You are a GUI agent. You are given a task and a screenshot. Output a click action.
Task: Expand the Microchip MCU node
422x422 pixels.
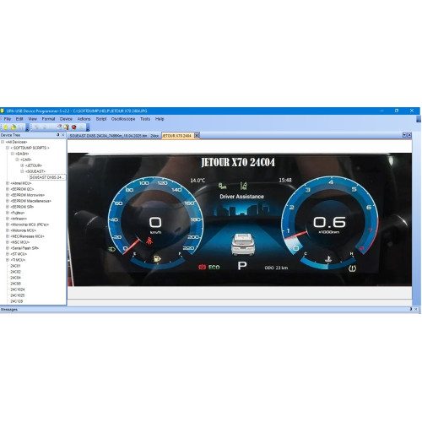(x=8, y=225)
